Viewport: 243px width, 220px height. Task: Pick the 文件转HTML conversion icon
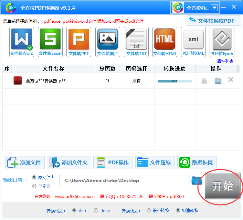point(165,42)
